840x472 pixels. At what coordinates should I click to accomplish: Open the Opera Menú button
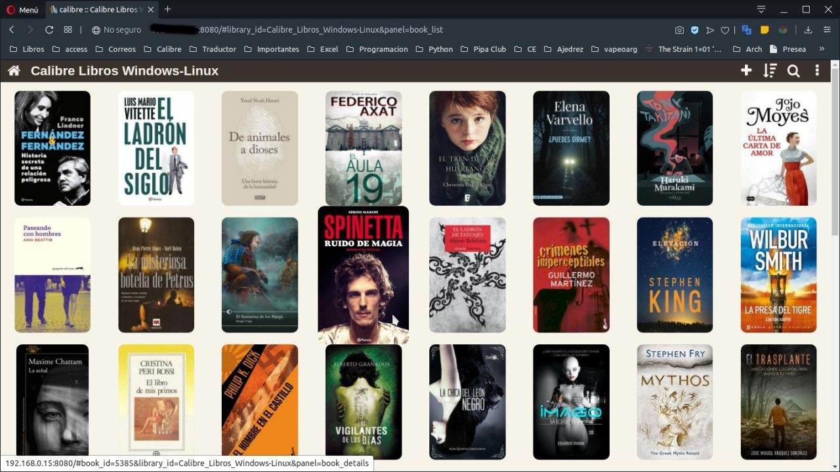[22, 10]
